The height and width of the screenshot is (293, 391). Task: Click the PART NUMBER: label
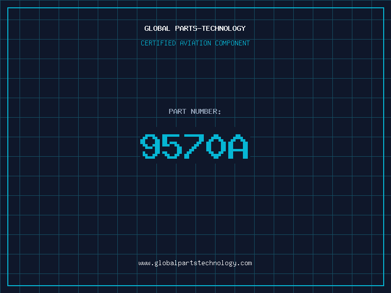click(195, 111)
